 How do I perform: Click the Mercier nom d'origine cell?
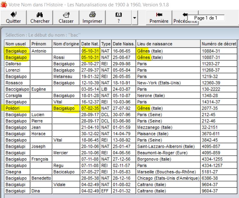(x=66, y=153)
